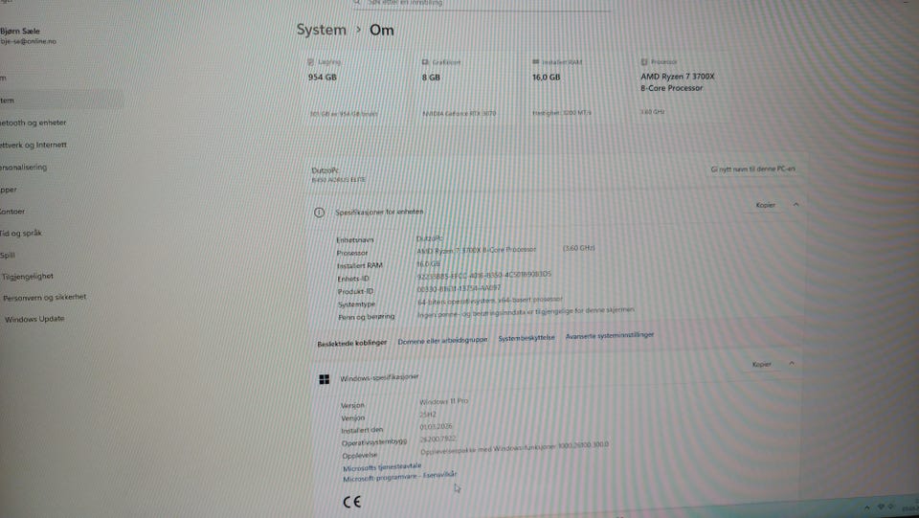Click the Systemtype row value
This screenshot has height=518, width=919.
tap(490, 300)
